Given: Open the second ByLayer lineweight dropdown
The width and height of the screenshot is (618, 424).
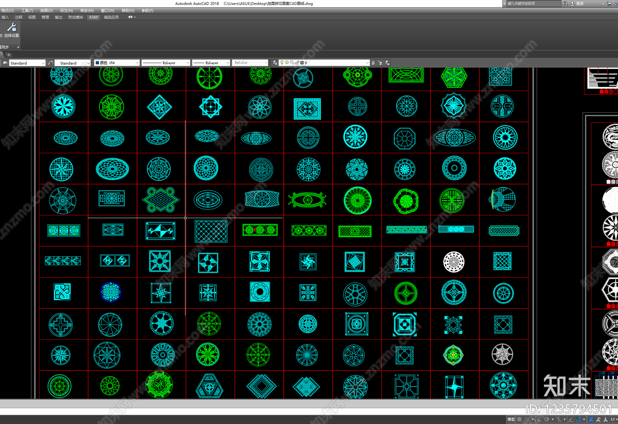Looking at the screenshot, I should tap(211, 63).
